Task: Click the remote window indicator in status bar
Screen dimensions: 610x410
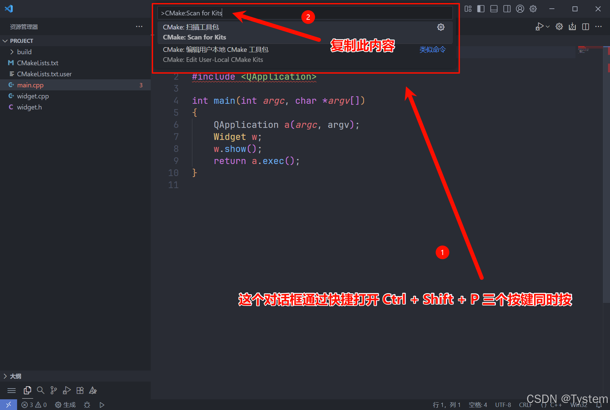Action: [8, 405]
